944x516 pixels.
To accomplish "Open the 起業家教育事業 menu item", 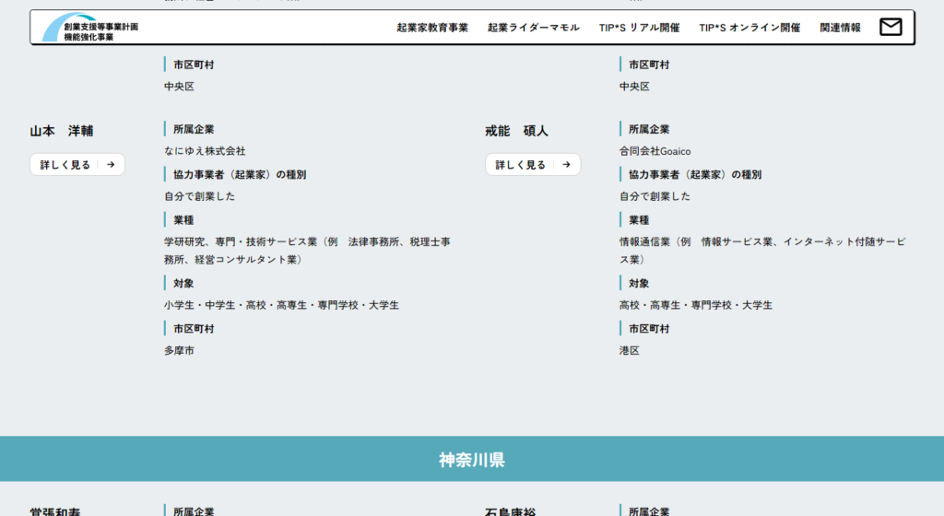I will pos(432,28).
